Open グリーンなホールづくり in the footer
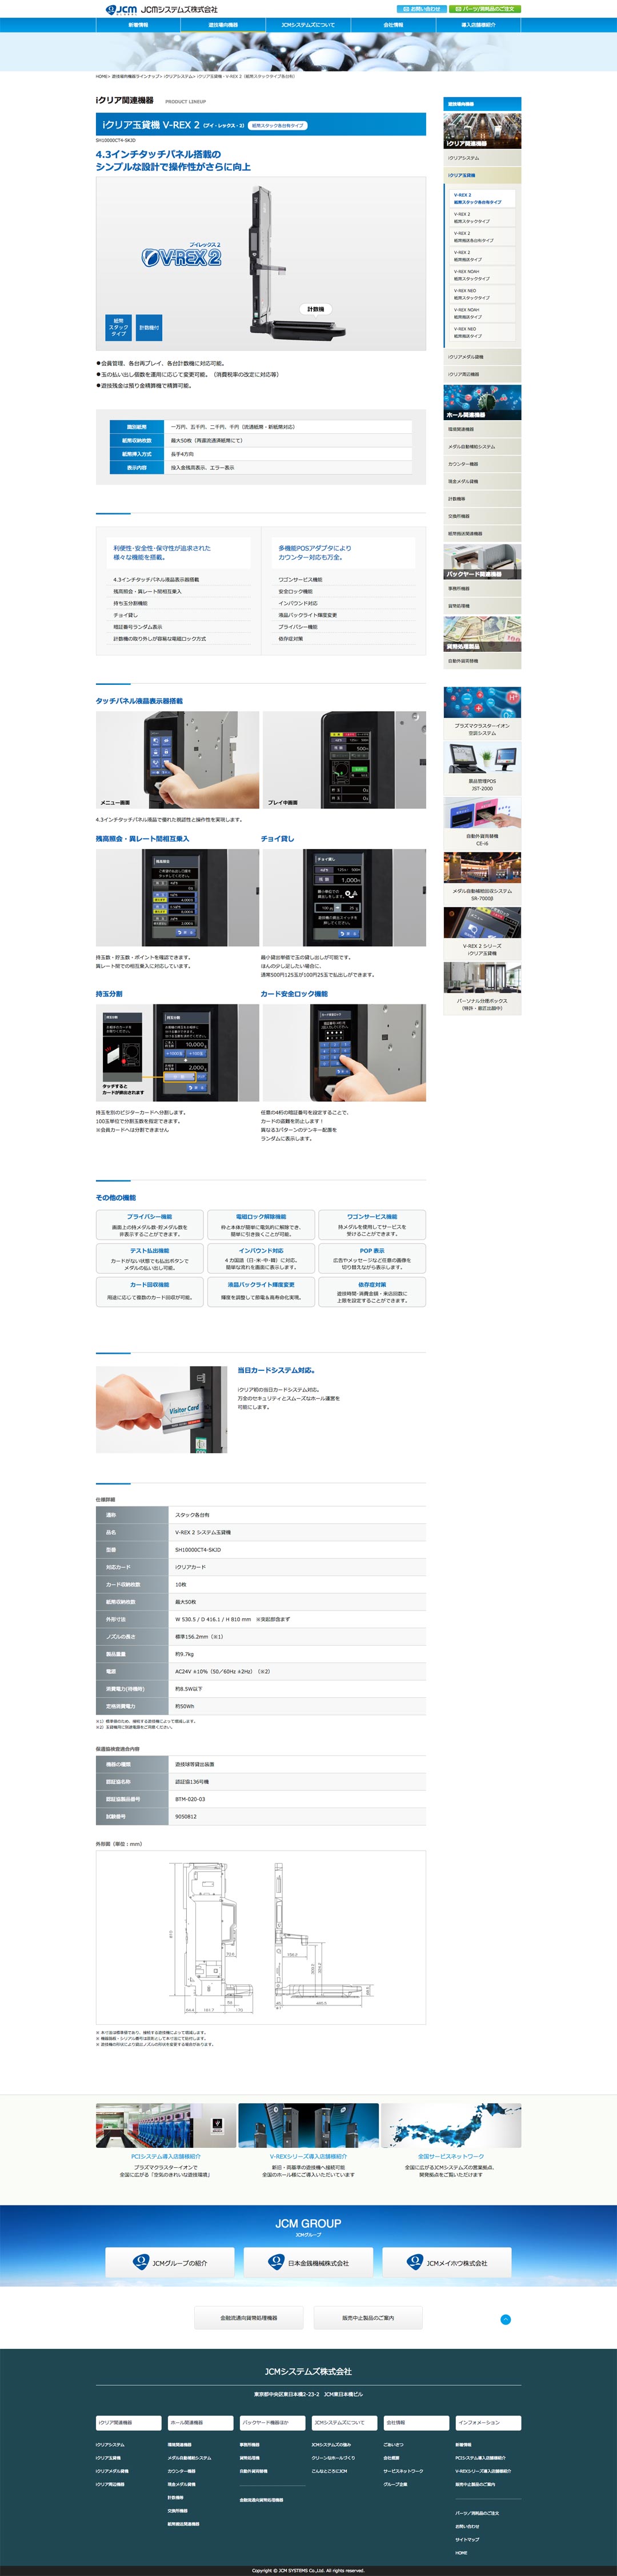This screenshot has height=2576, width=617. [333, 2457]
